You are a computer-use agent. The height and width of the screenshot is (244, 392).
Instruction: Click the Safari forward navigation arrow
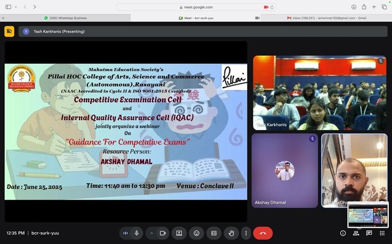click(34, 7)
